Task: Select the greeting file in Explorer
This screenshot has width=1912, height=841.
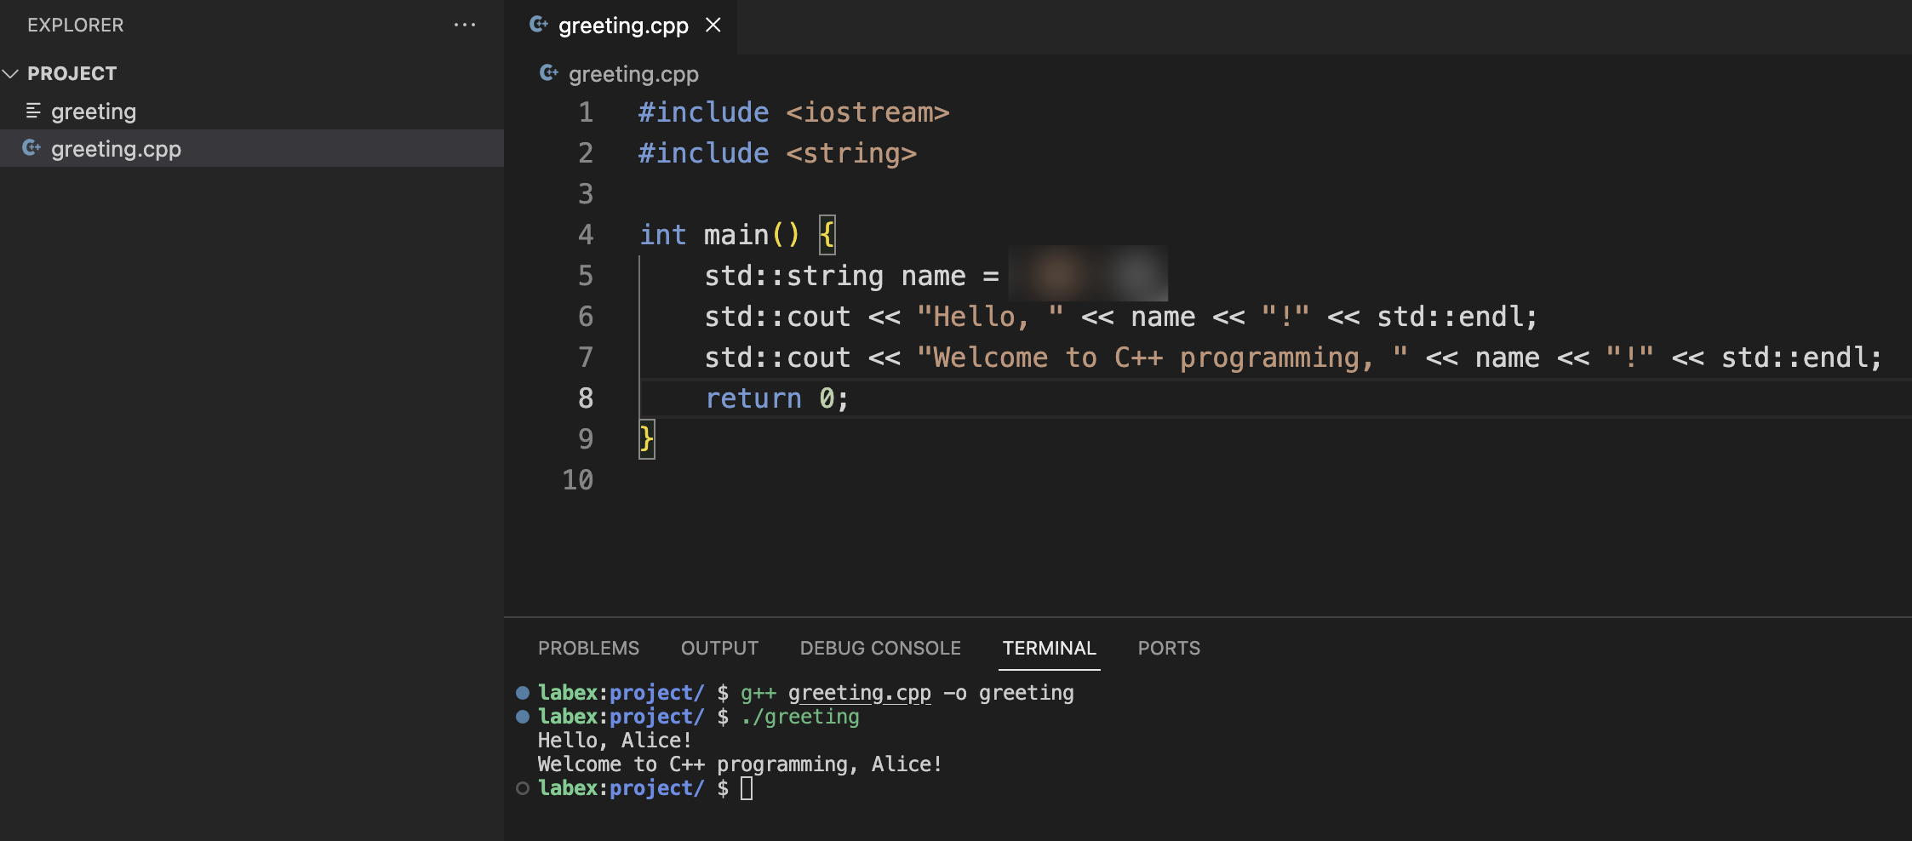Action: (93, 111)
